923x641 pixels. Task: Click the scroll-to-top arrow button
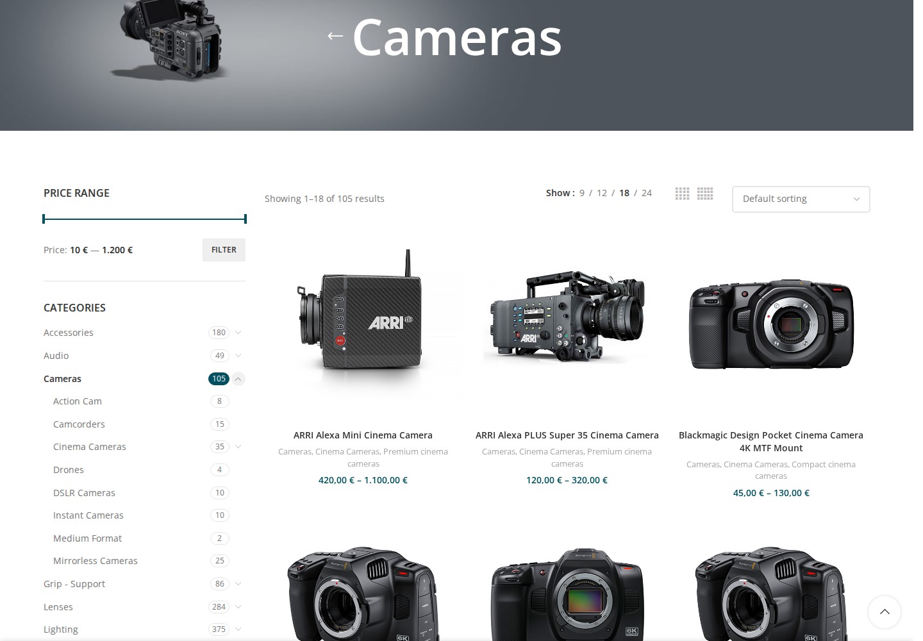pos(885,612)
